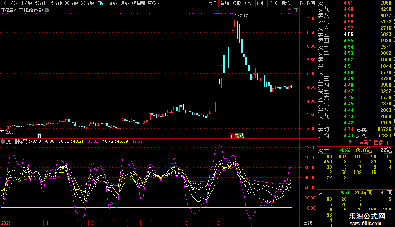This screenshot has height=227, width=395.
Task: Click month 12 on the time axis
Action: pyautogui.click(x=91, y=223)
